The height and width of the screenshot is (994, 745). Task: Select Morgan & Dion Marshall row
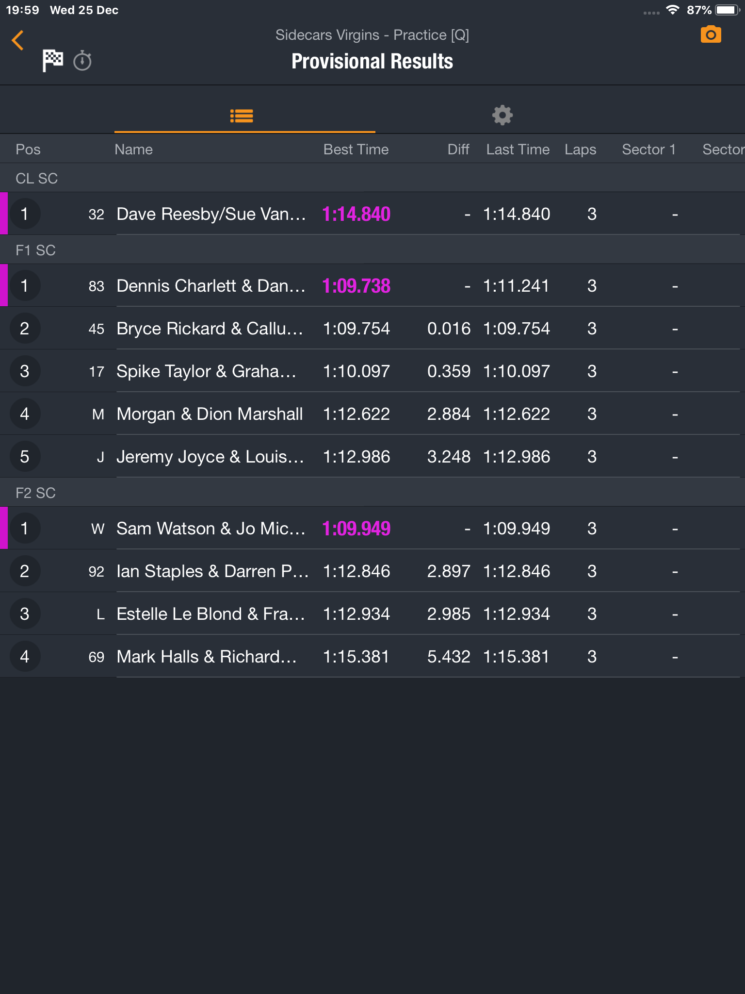(x=372, y=414)
